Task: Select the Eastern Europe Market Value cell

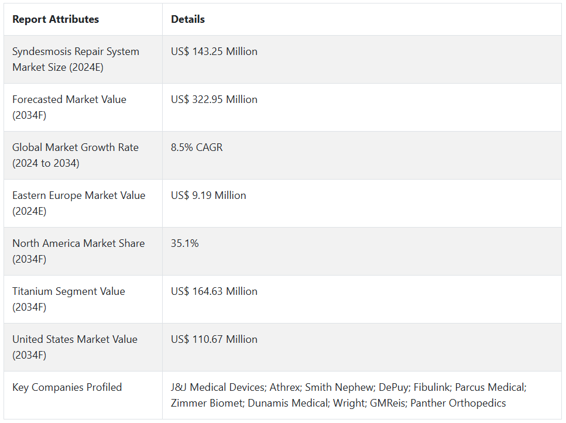Action: pyautogui.click(x=78, y=203)
